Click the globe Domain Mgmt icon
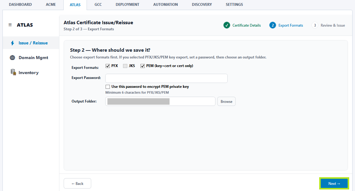This screenshot has width=355, height=191. (13, 58)
